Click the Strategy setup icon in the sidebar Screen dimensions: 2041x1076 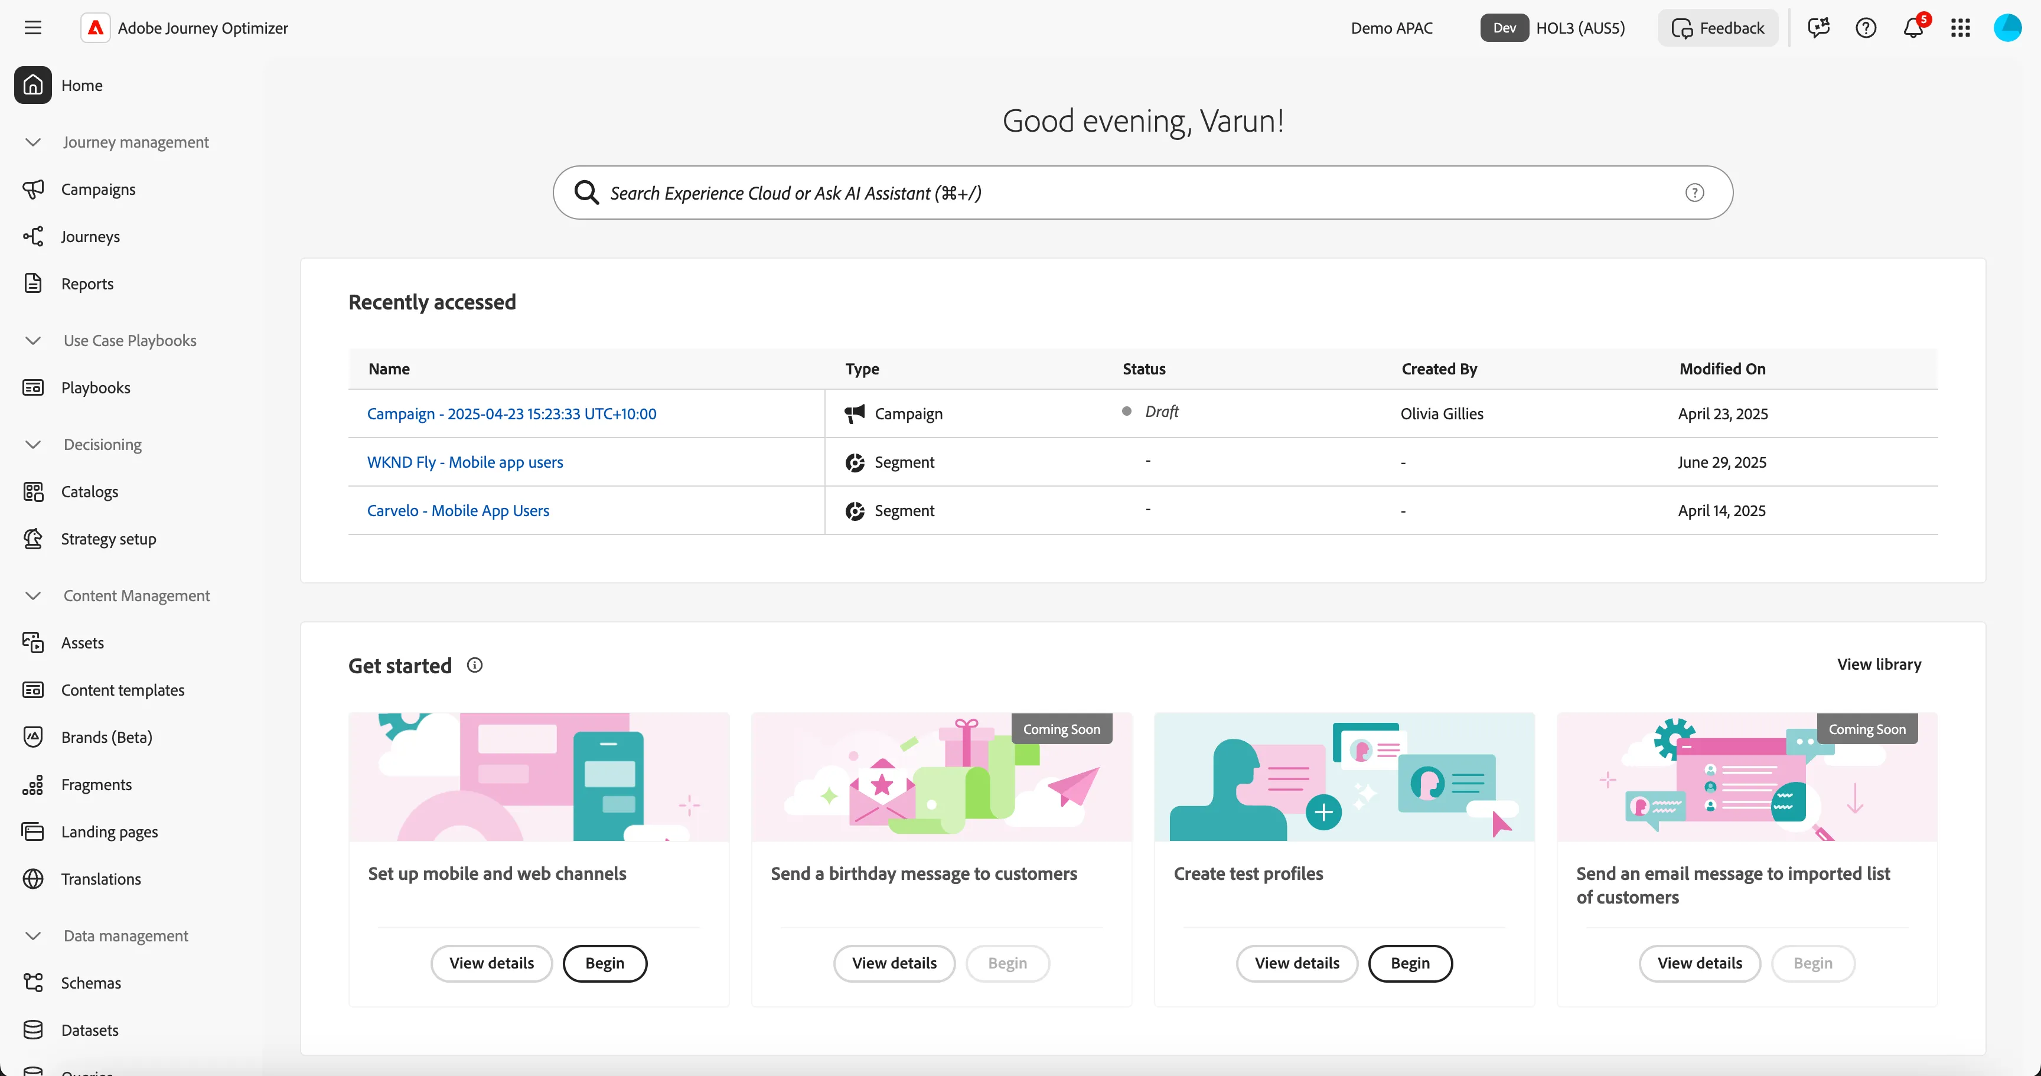[32, 539]
